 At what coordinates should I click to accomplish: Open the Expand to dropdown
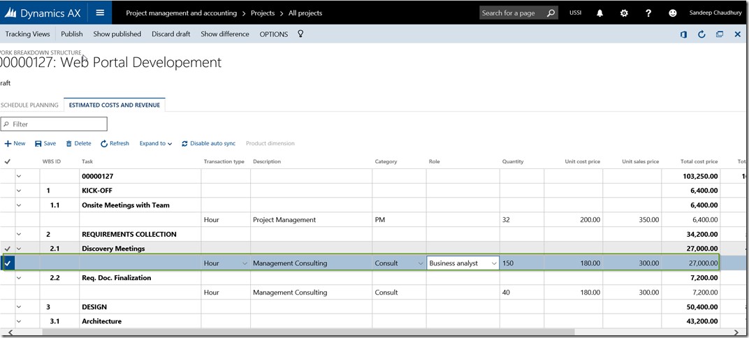(156, 144)
